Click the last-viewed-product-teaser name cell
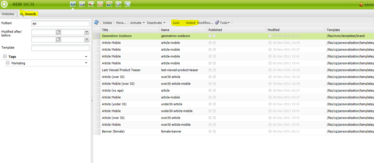 coord(180,70)
